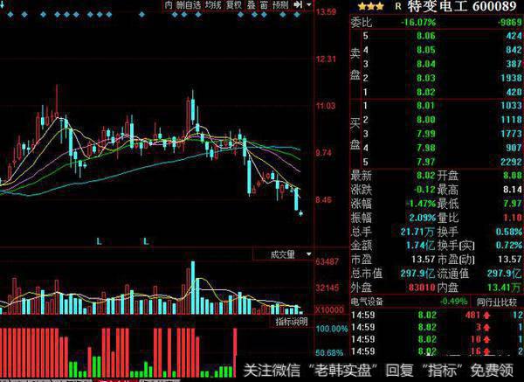Click the 开盘 8.08 value

513,176
